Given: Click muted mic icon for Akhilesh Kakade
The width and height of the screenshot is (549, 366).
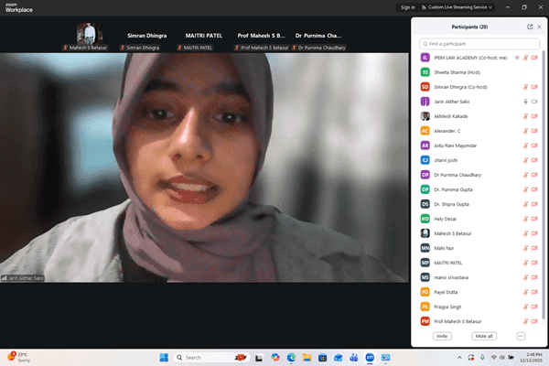Looking at the screenshot, I should point(525,116).
